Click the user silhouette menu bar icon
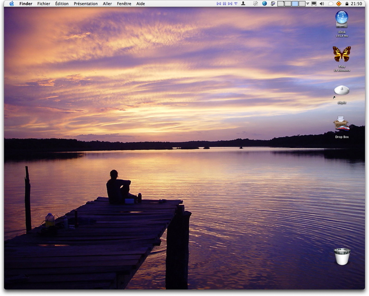Viewport: 369px width, 296px height. click(x=243, y=4)
